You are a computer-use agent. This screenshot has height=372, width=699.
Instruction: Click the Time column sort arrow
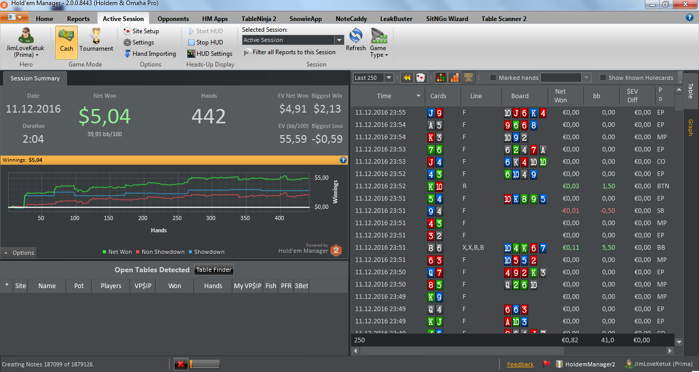(419, 96)
